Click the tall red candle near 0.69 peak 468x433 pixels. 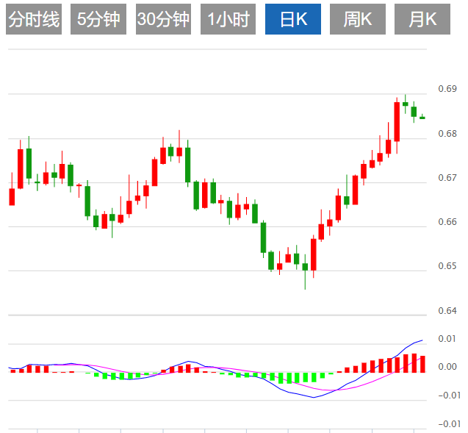pos(397,122)
